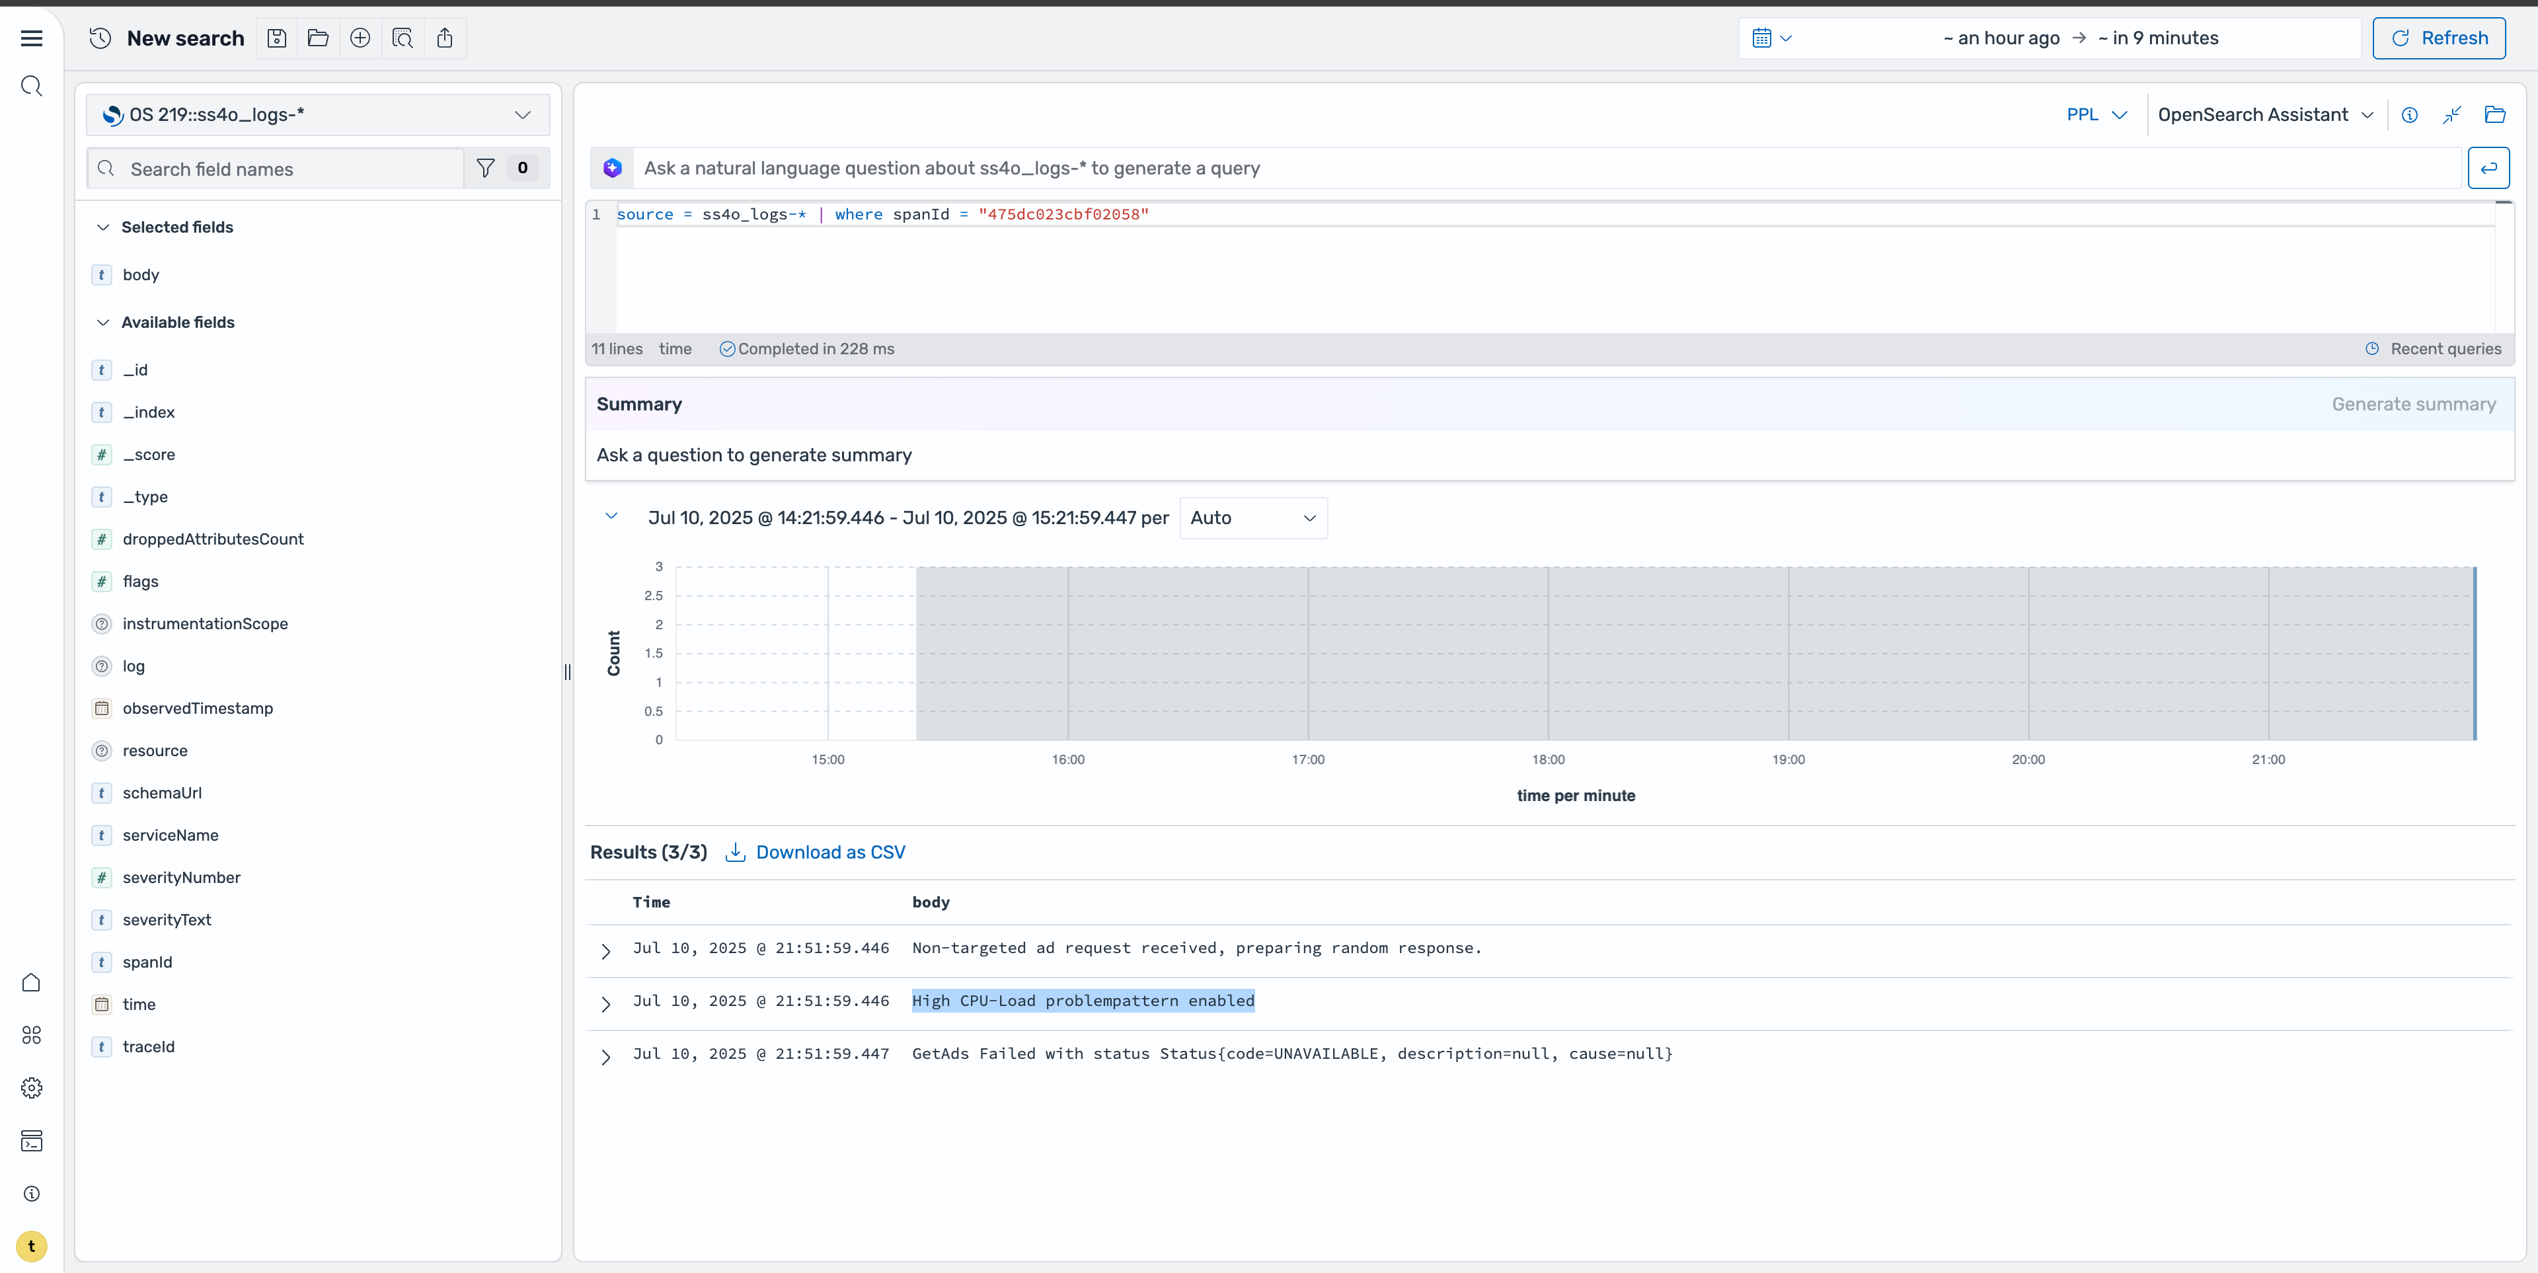Open the user avatar 't' menu
Image resolution: width=2538 pixels, height=1273 pixels.
tap(32, 1247)
